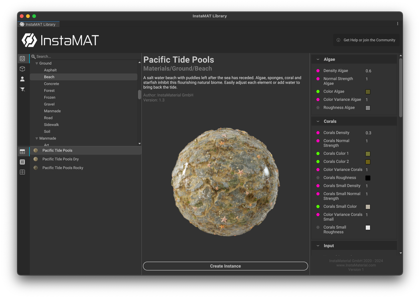Open the Corals Small Color swatch
420x298 pixels.
coord(368,207)
